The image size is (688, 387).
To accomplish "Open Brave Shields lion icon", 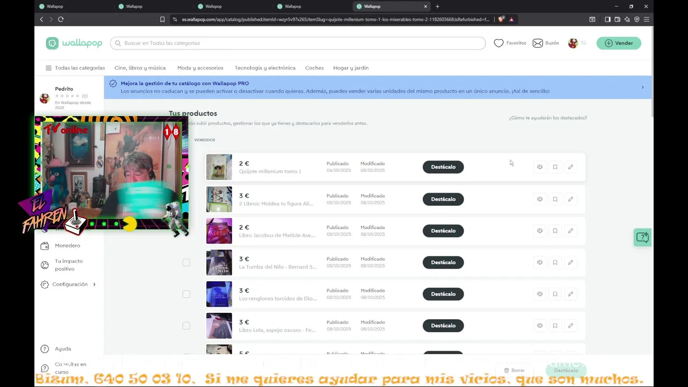I will pyautogui.click(x=501, y=19).
